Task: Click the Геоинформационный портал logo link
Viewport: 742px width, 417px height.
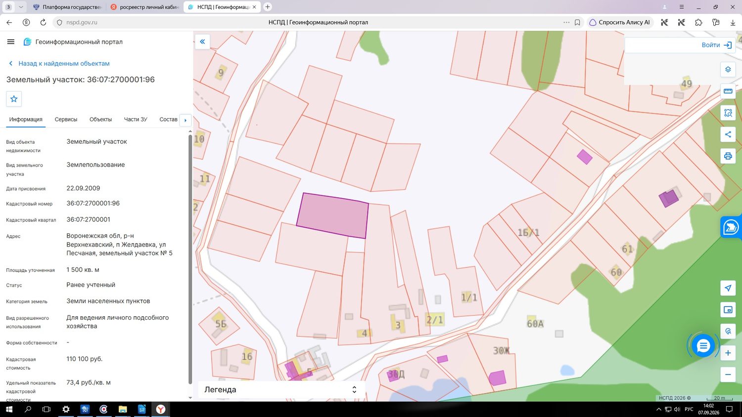Action: click(x=73, y=42)
